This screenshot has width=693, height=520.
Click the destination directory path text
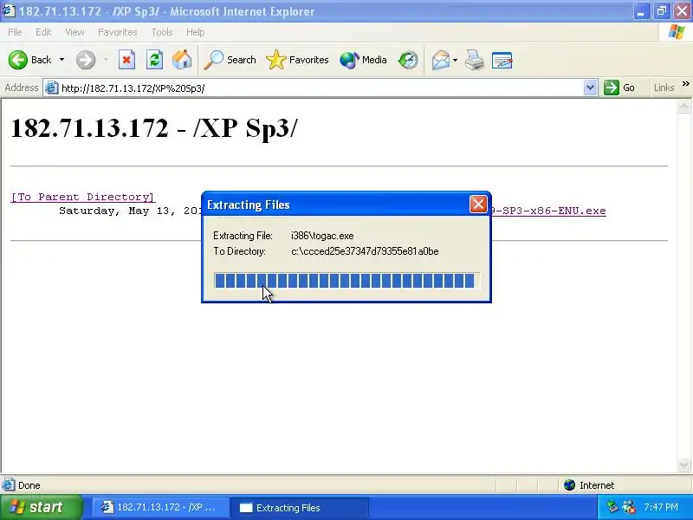coord(365,251)
